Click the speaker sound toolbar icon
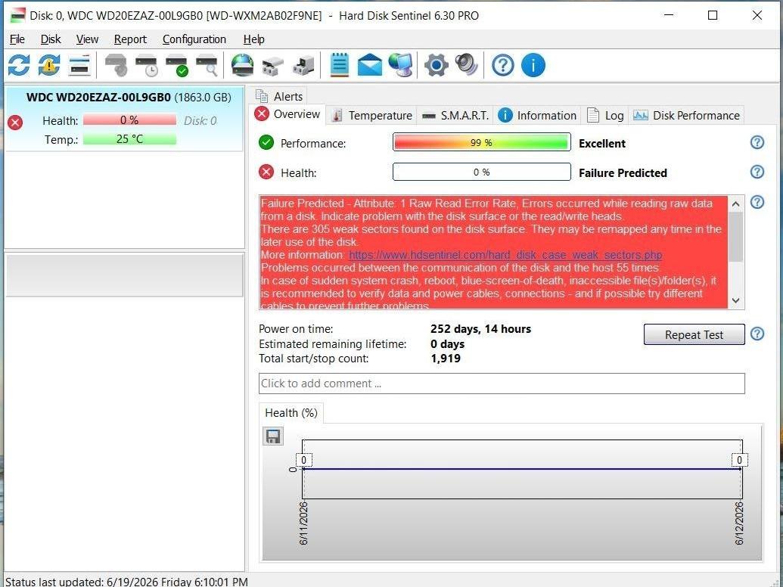This screenshot has width=783, height=587. click(x=467, y=65)
